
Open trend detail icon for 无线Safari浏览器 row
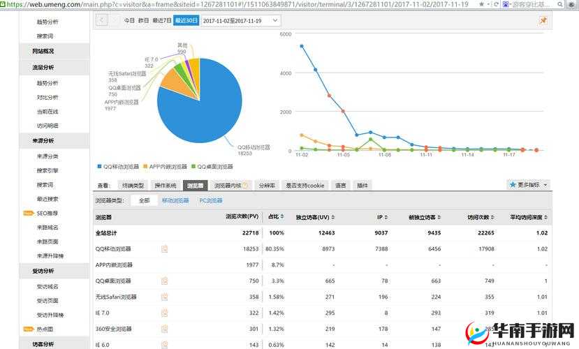pos(164,297)
